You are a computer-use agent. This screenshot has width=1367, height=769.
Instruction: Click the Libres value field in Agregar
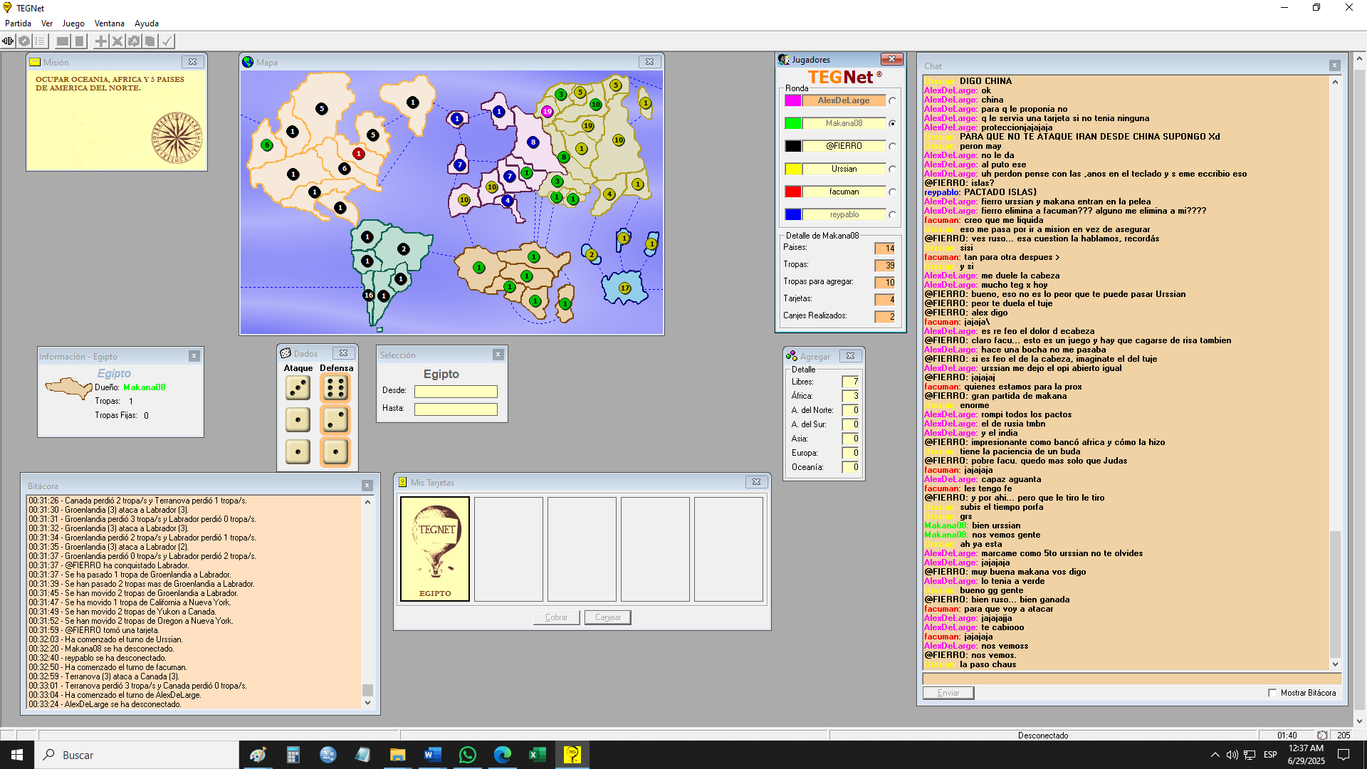851,382
